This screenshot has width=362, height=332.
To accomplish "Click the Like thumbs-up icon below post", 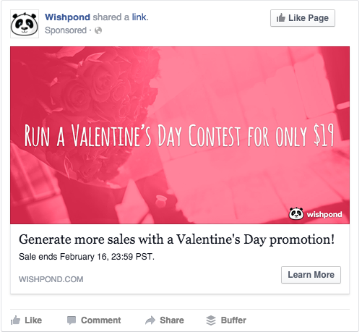I will (x=15, y=320).
